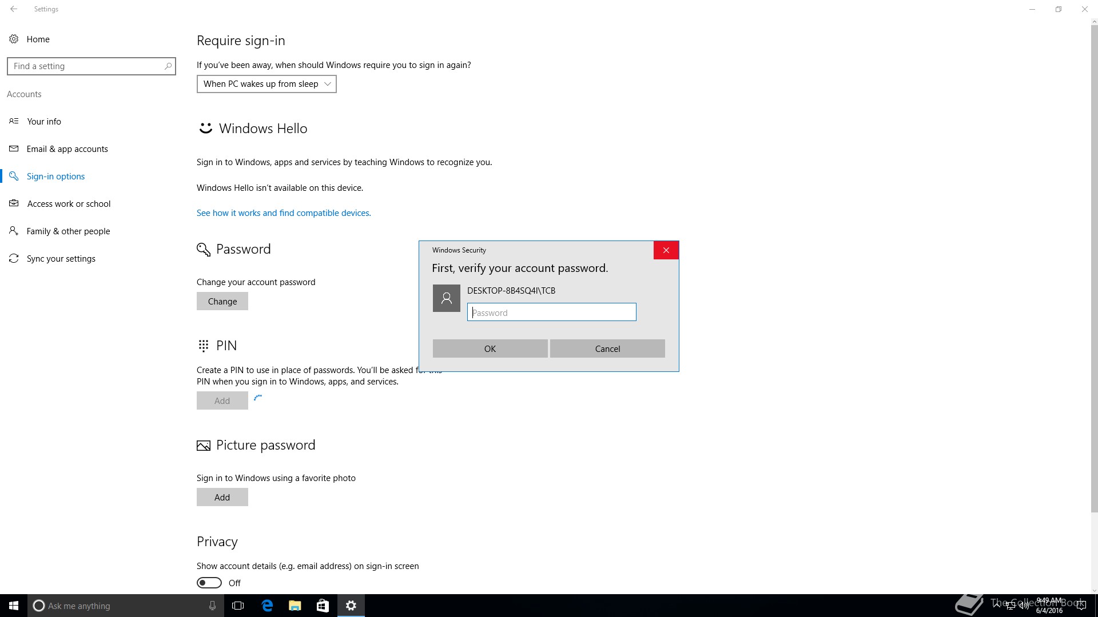Click the Privacy heading
The width and height of the screenshot is (1098, 617).
(217, 542)
